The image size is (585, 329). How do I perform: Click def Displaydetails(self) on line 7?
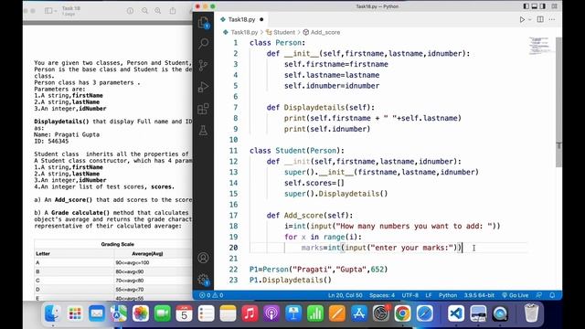[321, 108]
